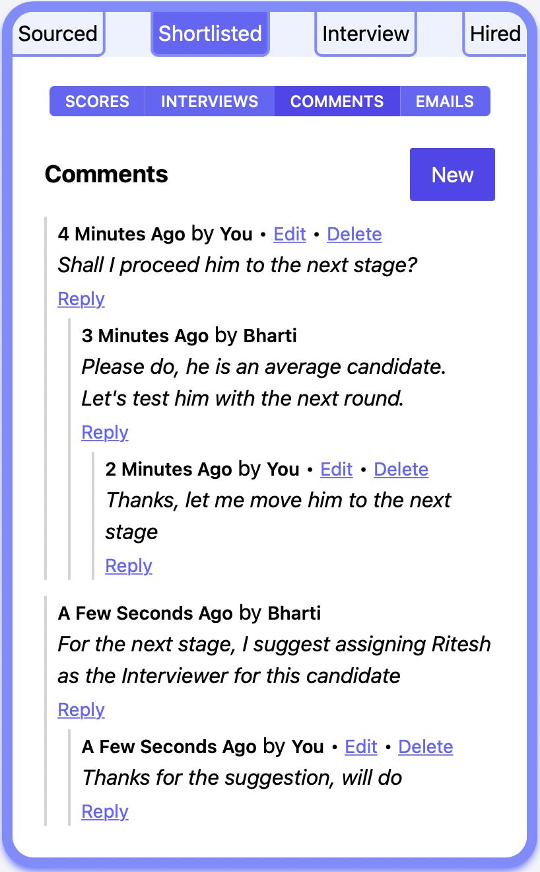This screenshot has height=872, width=540.
Task: Delete the 'Shall I proceed him' comment
Action: tap(354, 234)
